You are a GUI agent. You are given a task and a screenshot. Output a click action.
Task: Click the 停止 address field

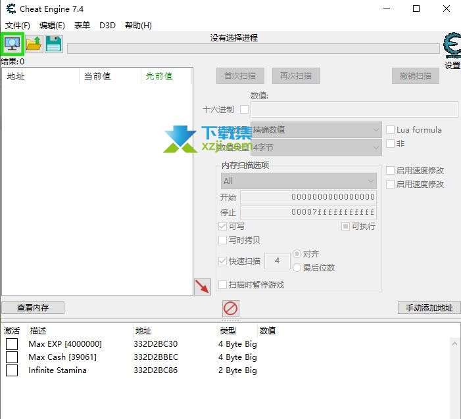(308, 212)
